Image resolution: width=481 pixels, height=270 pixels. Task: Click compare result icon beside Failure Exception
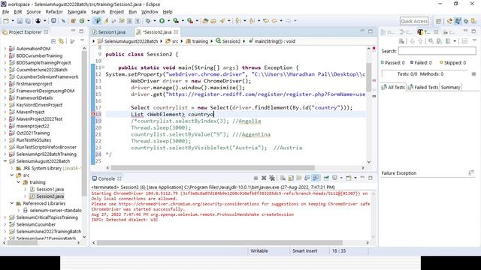click(471, 173)
